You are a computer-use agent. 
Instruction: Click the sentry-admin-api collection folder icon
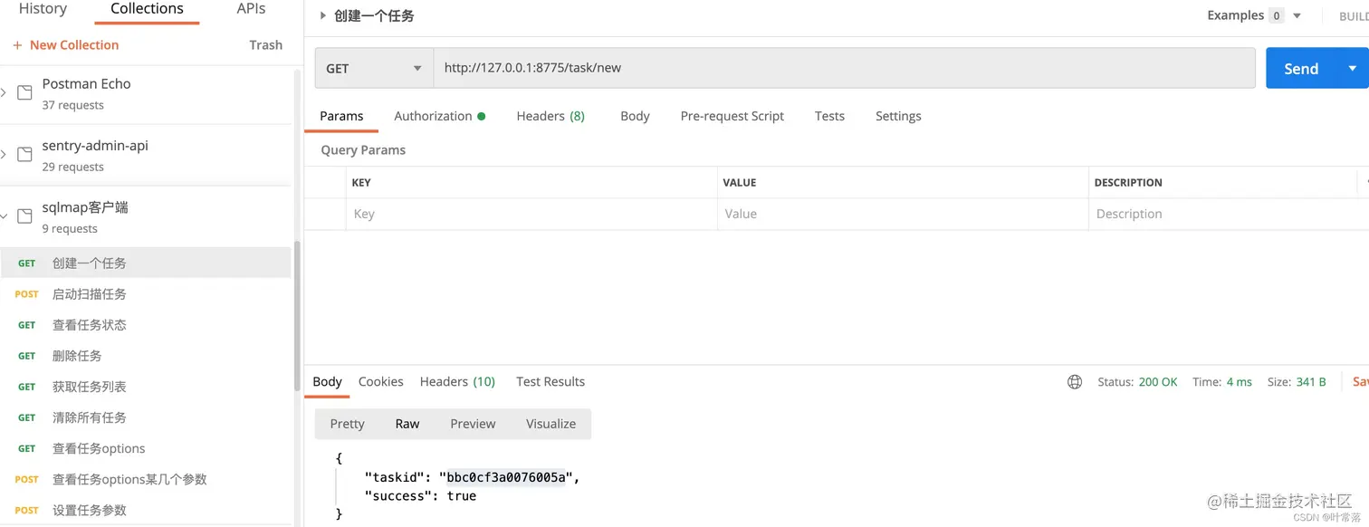click(25, 155)
